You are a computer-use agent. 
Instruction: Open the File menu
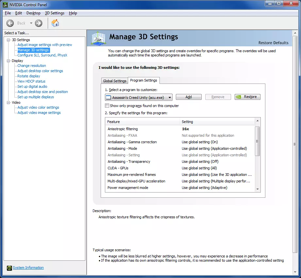pos(8,13)
